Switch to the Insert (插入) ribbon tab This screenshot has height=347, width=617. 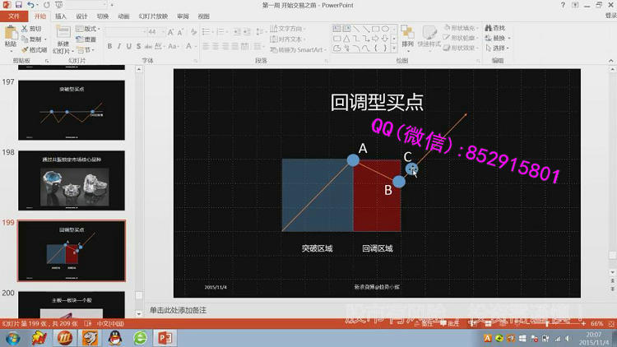click(x=61, y=16)
